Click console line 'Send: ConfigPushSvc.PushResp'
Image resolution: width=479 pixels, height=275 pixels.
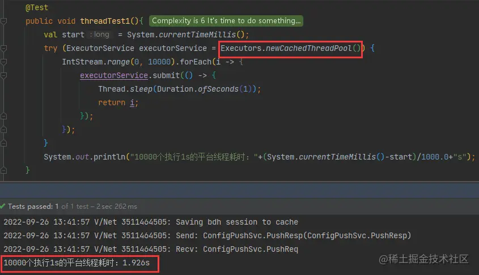pos(207,235)
